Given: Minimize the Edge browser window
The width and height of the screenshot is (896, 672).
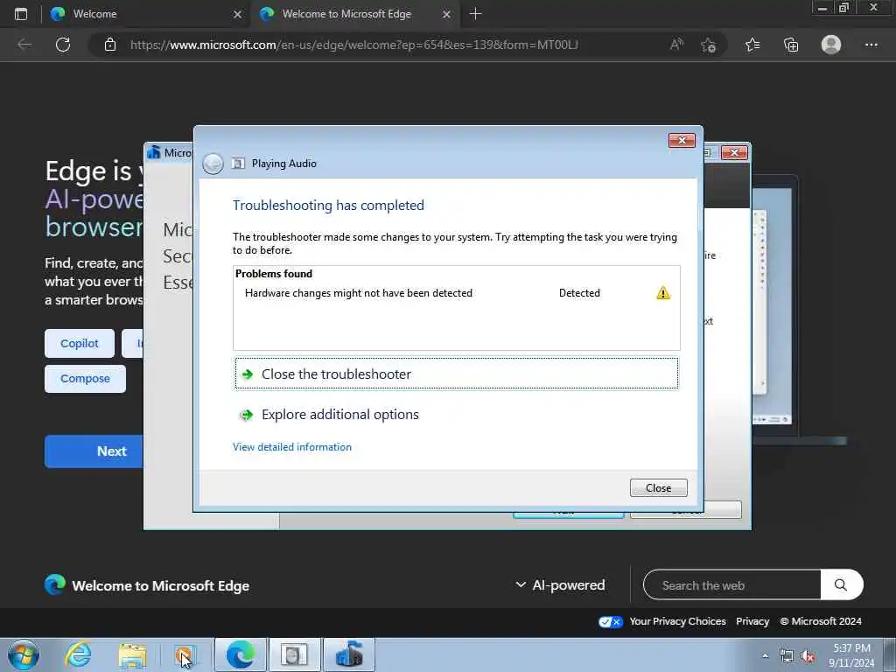Looking at the screenshot, I should pos(822,8).
